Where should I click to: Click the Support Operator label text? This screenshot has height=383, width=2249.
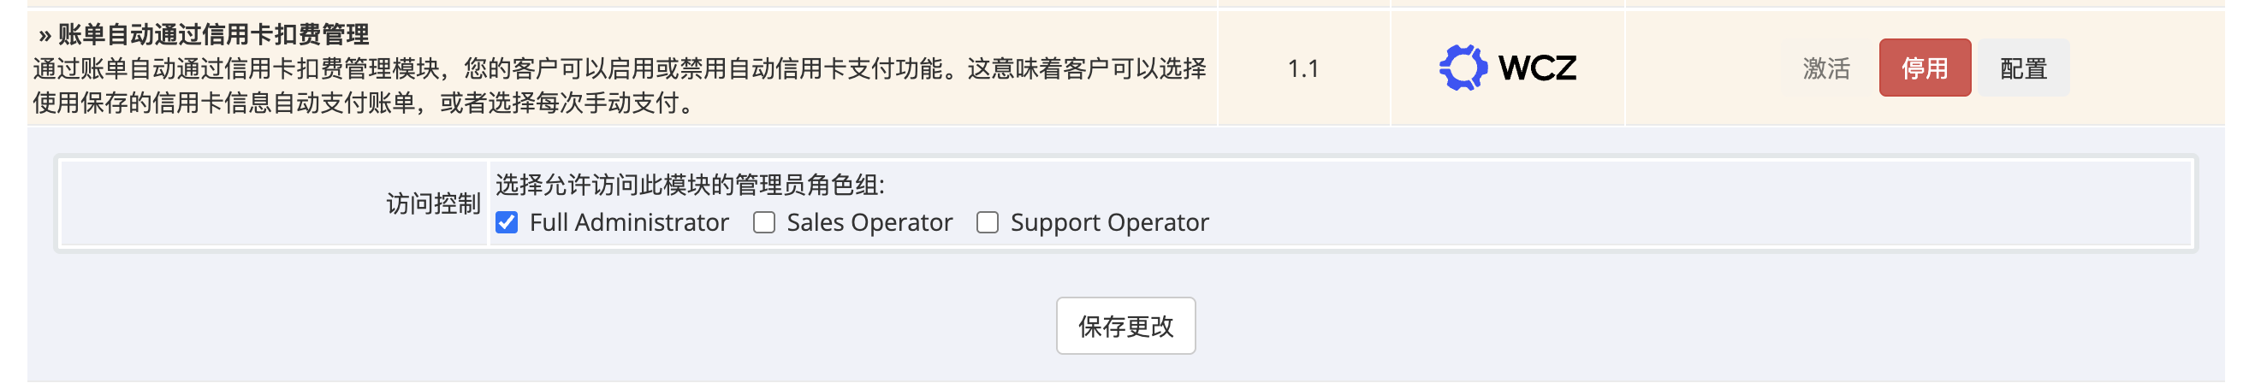tap(1109, 222)
